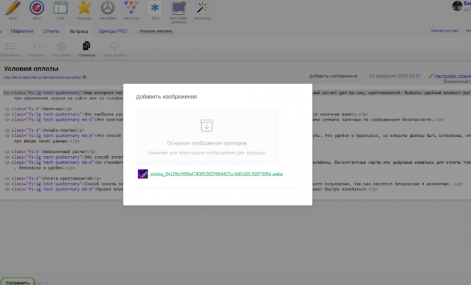Viewport: 471px width, 285px height.
Task: Open the Команда star icon
Action: point(83,9)
